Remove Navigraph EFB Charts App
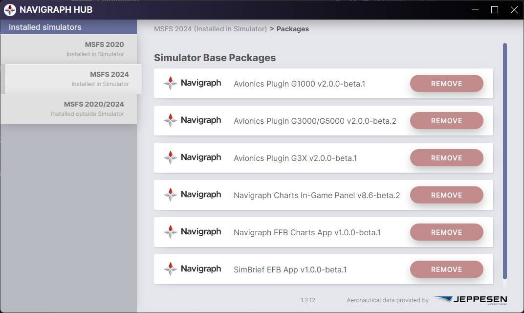Viewport: 524px width, 313px height. [x=446, y=232]
